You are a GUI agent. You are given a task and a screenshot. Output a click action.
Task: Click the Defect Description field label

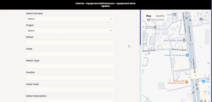tap(36, 96)
